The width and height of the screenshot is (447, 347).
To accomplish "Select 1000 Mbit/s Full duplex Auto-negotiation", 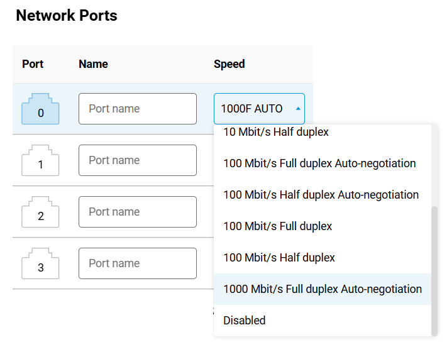I will coord(322,289).
